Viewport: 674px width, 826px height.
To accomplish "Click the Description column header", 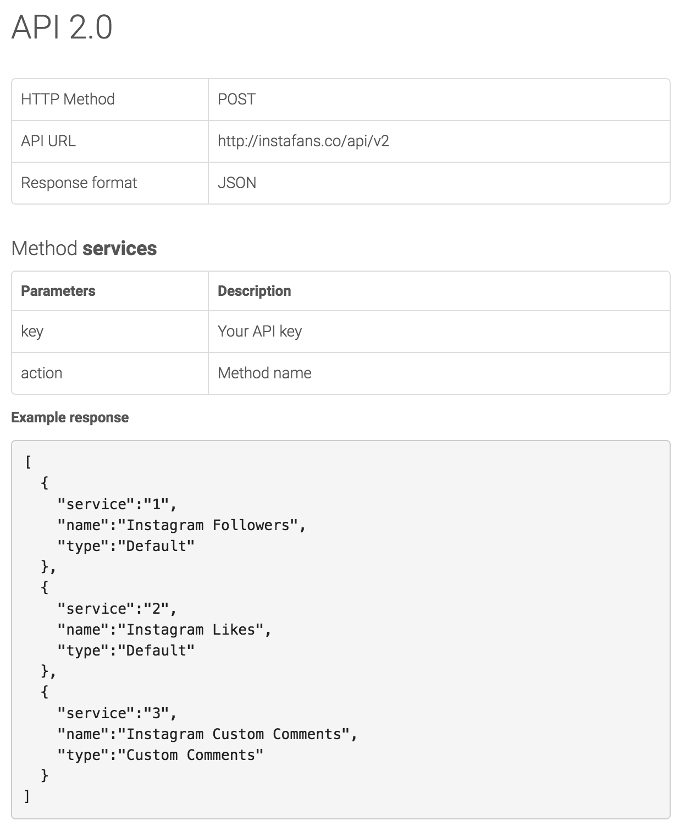I will pyautogui.click(x=254, y=291).
